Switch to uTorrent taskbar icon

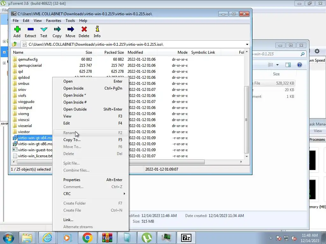point(147,238)
